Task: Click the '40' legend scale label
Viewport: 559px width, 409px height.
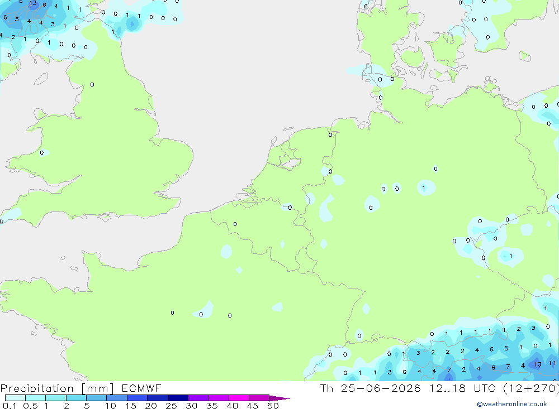Action: 232,406
